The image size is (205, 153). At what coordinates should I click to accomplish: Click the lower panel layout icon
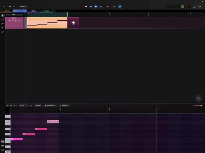coord(3,150)
